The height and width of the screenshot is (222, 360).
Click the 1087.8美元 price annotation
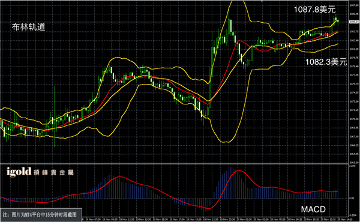pos(315,10)
